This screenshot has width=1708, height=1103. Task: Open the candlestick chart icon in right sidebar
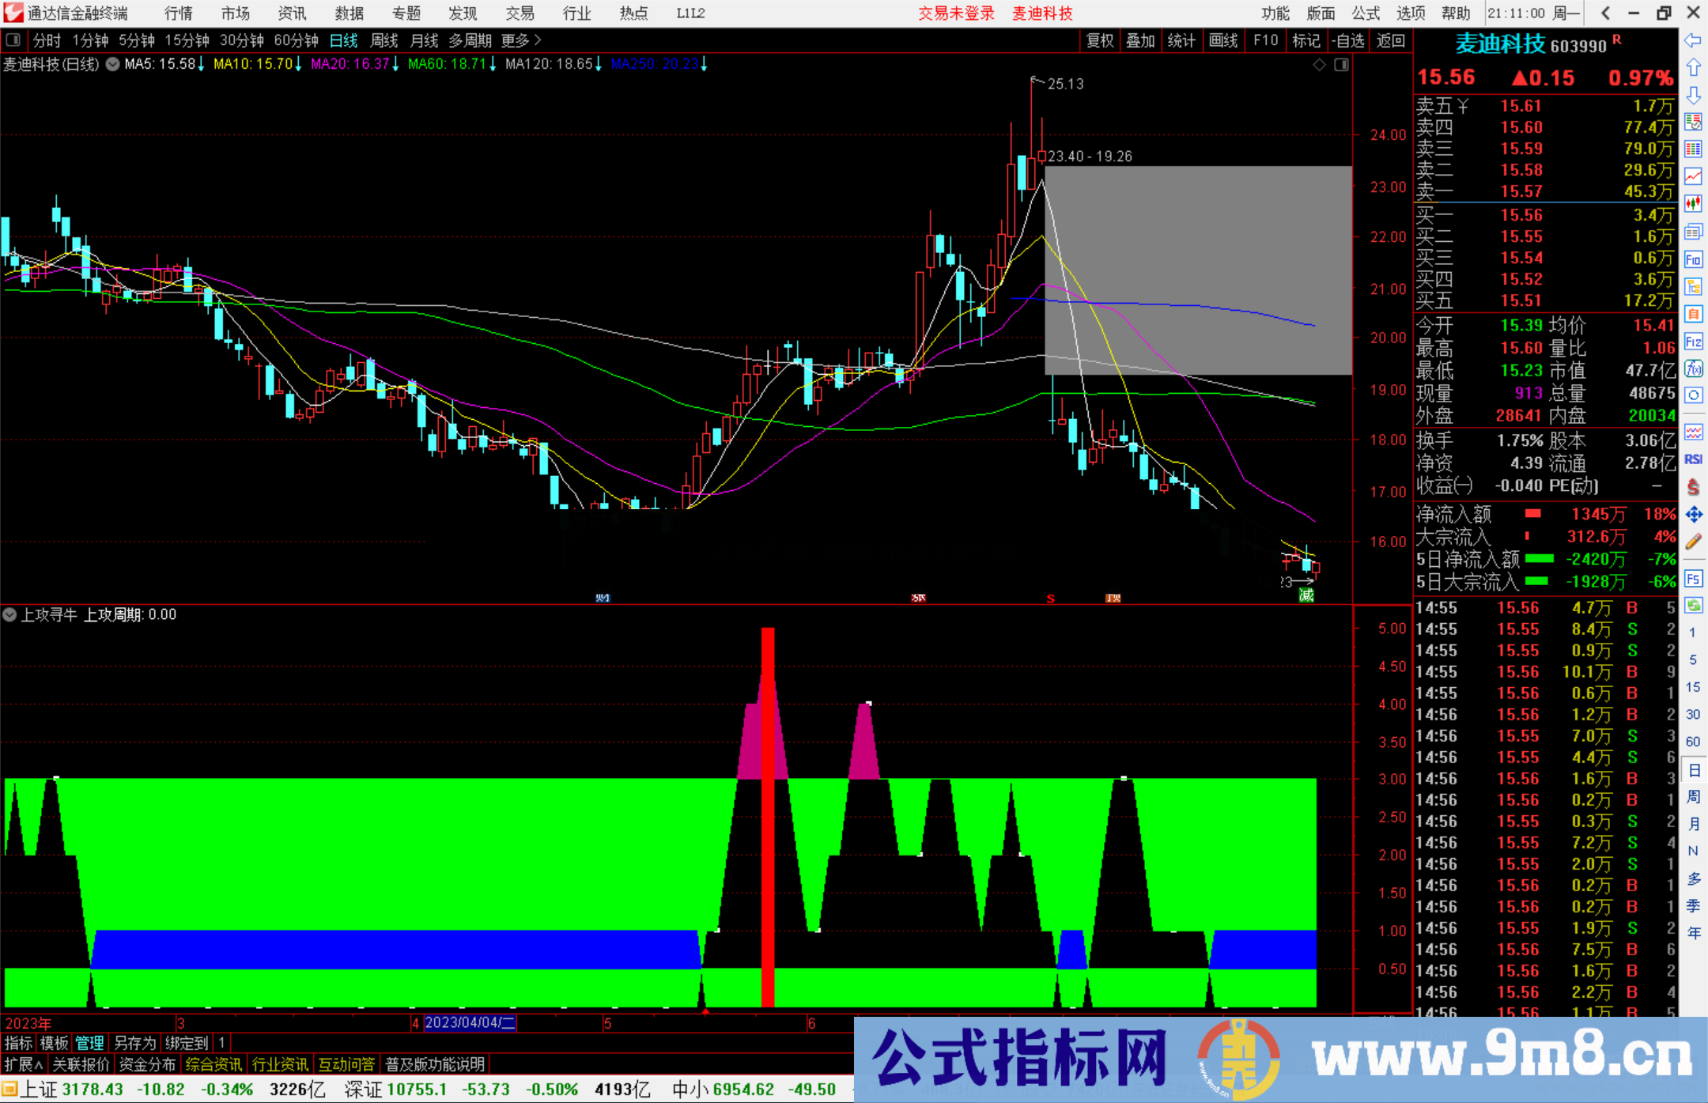point(1694,204)
